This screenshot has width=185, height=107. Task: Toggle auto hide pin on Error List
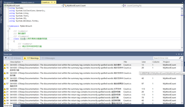pyautogui.click(x=179, y=54)
